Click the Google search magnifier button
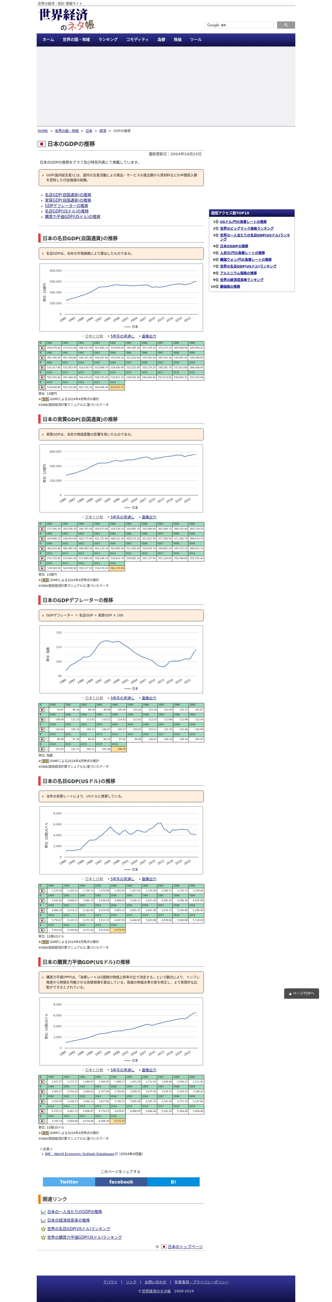Viewport: 332px width, 1302px height. [285, 25]
